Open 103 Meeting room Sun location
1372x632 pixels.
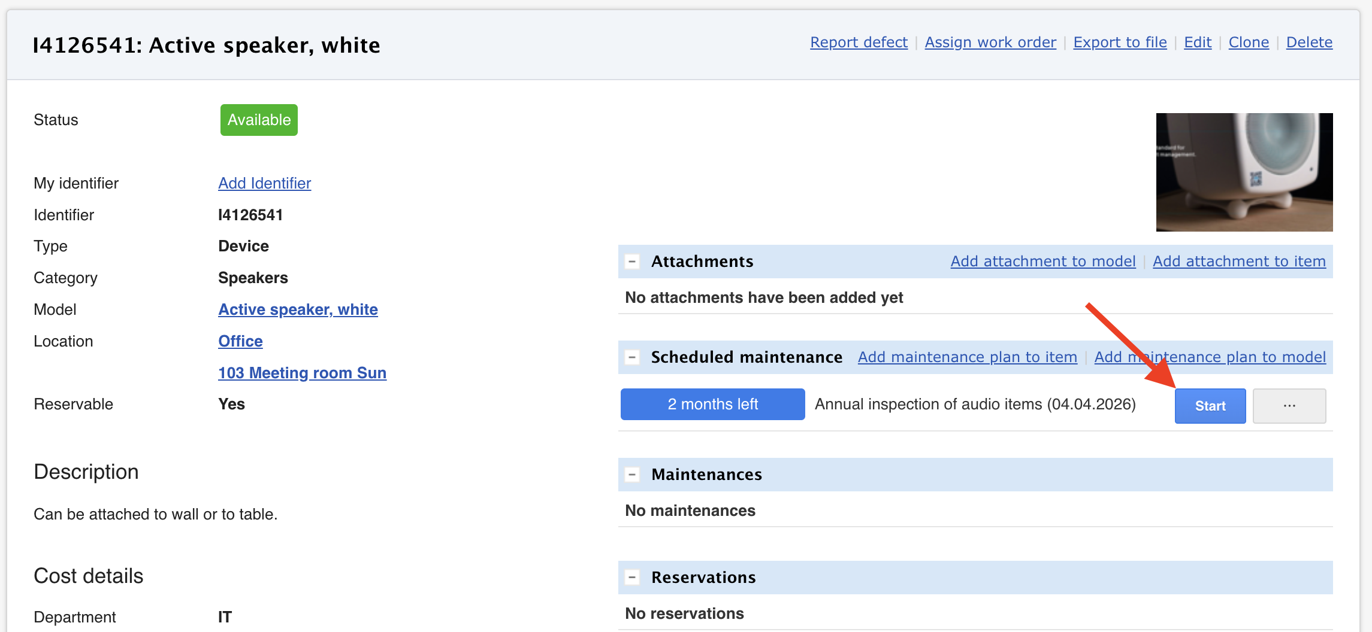tap(302, 373)
